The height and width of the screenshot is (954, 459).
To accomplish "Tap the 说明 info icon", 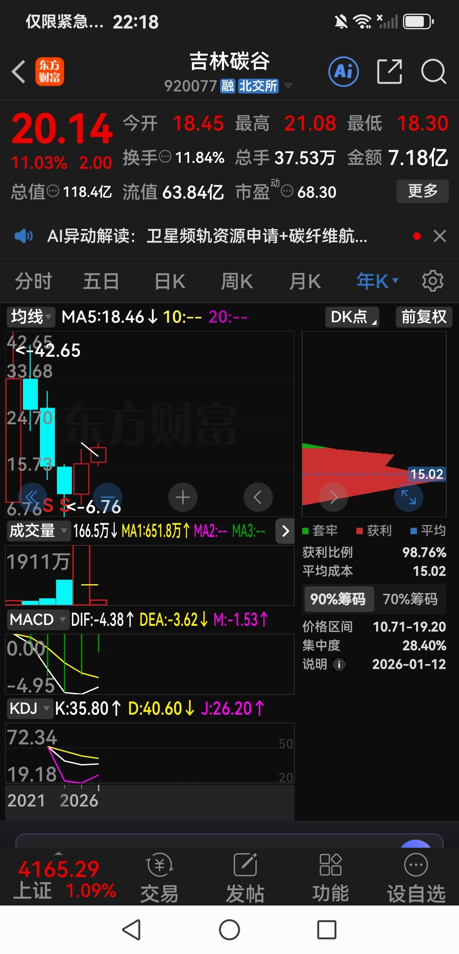I will (x=339, y=664).
